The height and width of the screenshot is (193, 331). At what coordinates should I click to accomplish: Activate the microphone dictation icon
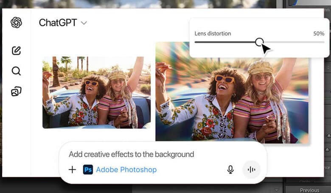coord(230,170)
